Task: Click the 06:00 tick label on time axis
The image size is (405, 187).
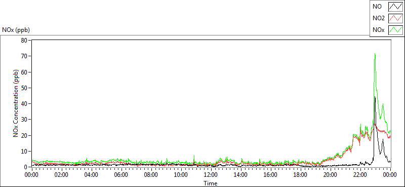Action: pyautogui.click(x=121, y=175)
